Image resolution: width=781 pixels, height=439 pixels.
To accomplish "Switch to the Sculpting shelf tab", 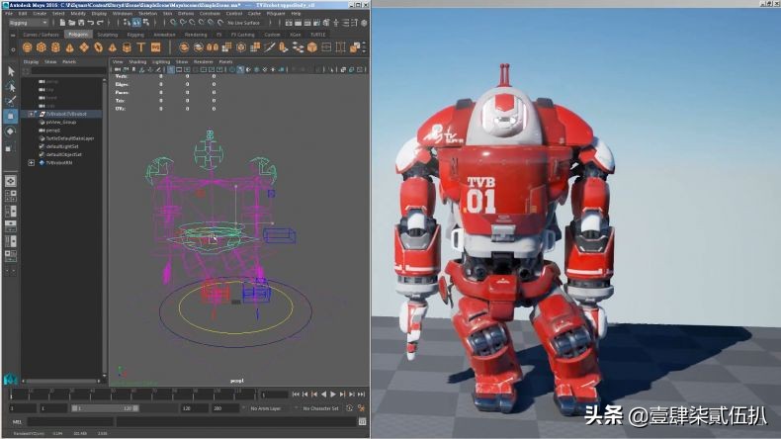I will 106,34.
